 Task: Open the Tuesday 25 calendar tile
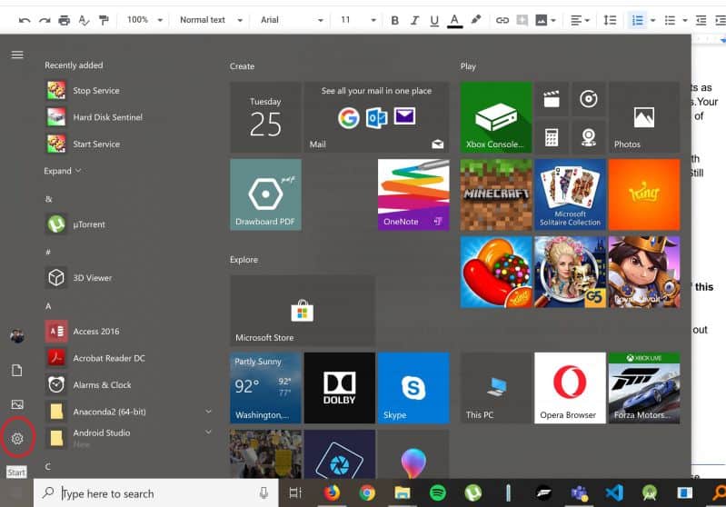(265, 117)
